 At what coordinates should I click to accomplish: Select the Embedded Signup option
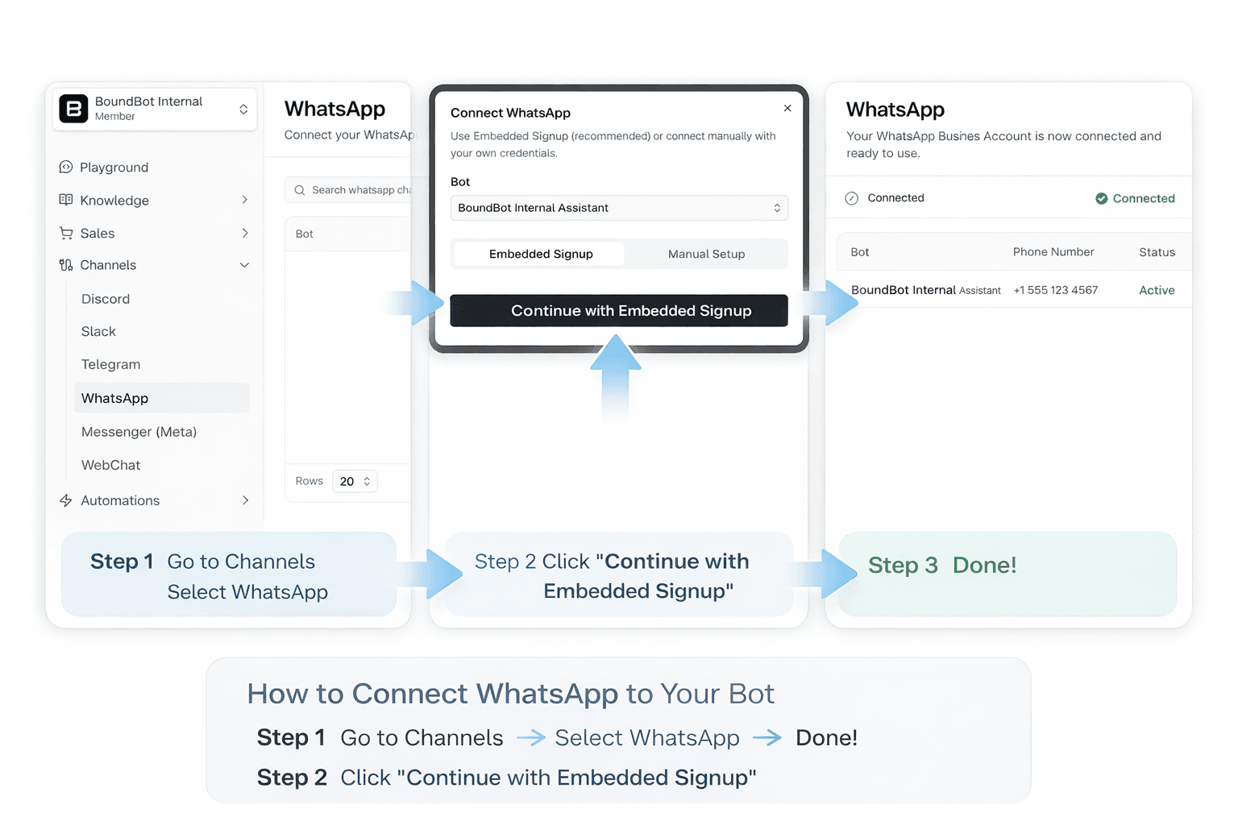pos(538,254)
